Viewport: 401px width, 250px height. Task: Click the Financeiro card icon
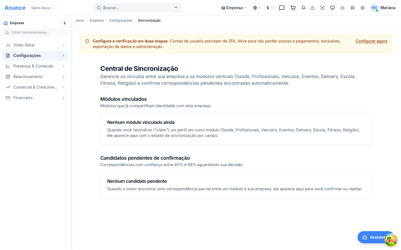pyautogui.click(x=8, y=98)
